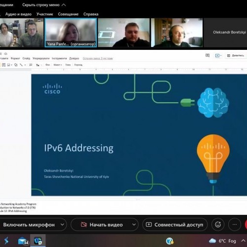247x247 pixels.
Task: Click the Дивитись button
Action: click(236, 55)
